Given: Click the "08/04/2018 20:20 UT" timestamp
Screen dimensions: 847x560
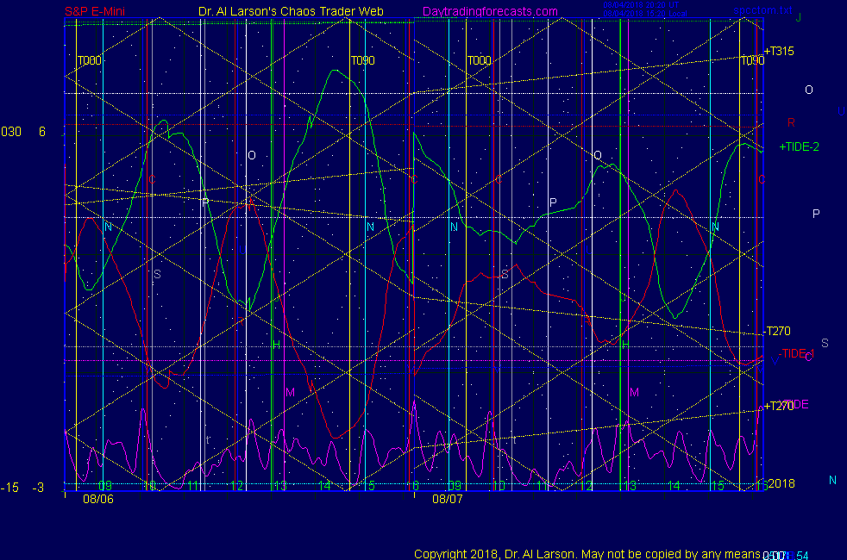Looking at the screenshot, I should [x=641, y=5].
